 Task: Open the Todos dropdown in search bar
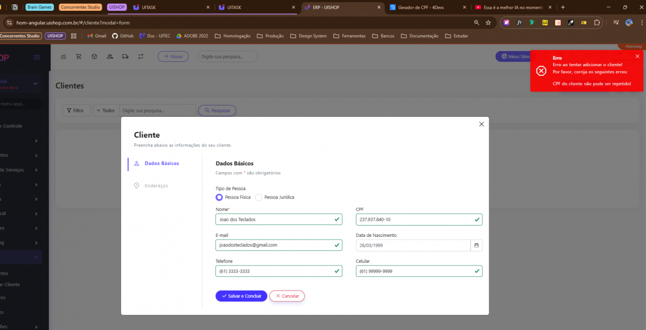pyautogui.click(x=106, y=110)
